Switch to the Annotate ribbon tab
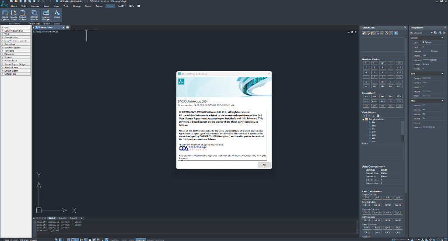 click(x=35, y=6)
